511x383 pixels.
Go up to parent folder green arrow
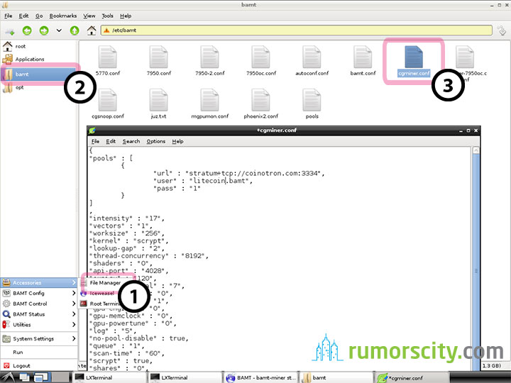point(75,30)
